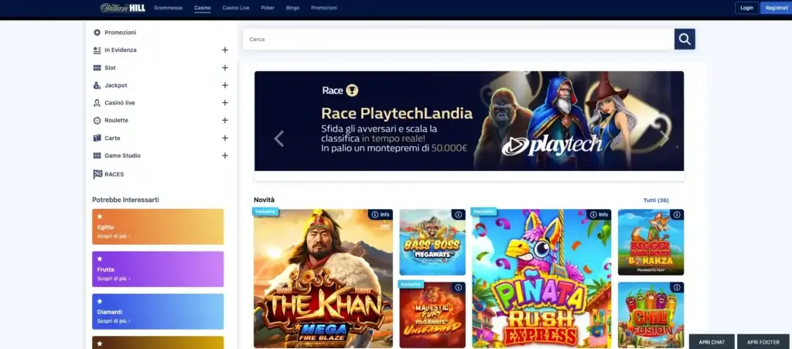Open info for Chili Fusion

(x=677, y=287)
